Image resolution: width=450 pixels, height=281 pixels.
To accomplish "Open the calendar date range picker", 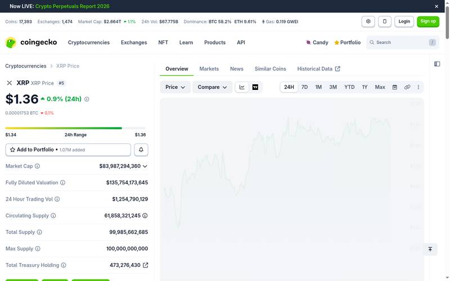I will pos(395,87).
